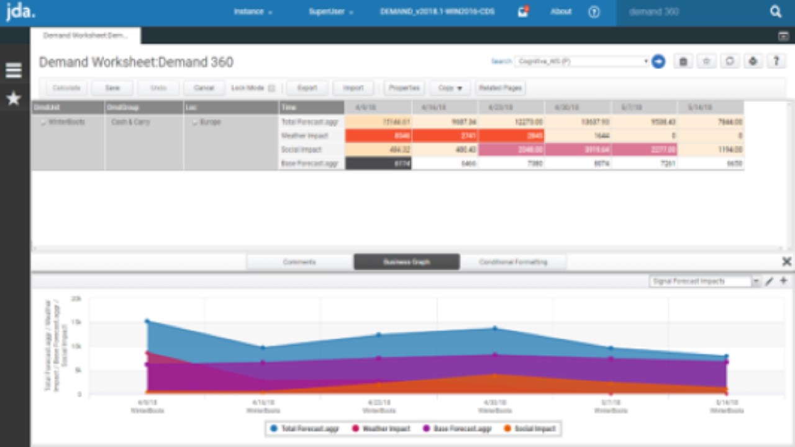
Task: Select the Base Forecast.aggr row label
Action: (x=311, y=163)
